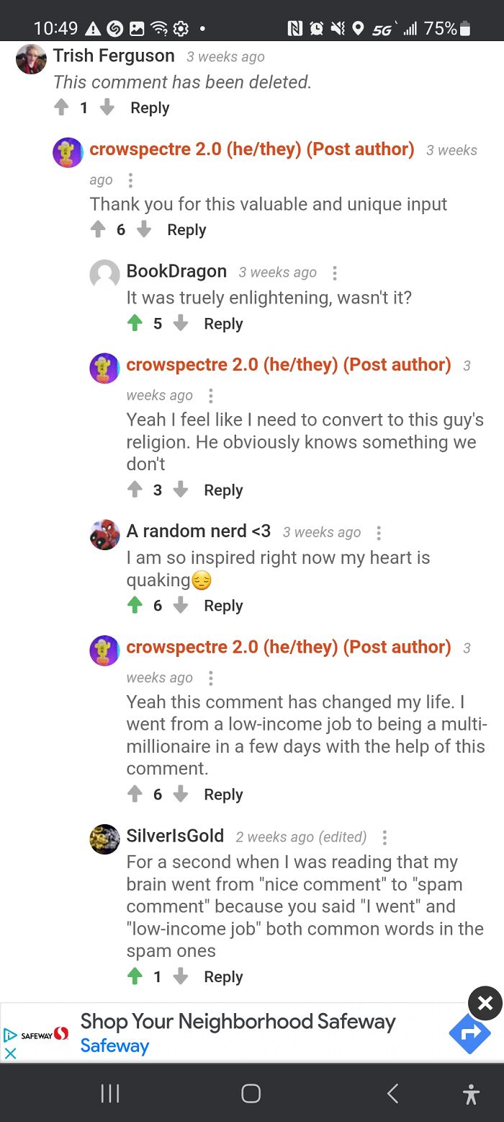The height and width of the screenshot is (1122, 504).
Task: Tap Android back navigation button
Action: (x=392, y=1094)
